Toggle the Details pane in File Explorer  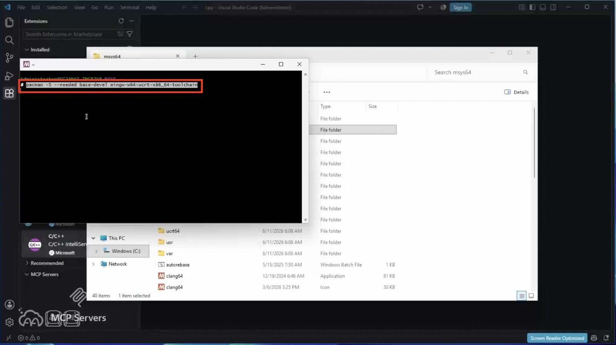(516, 92)
